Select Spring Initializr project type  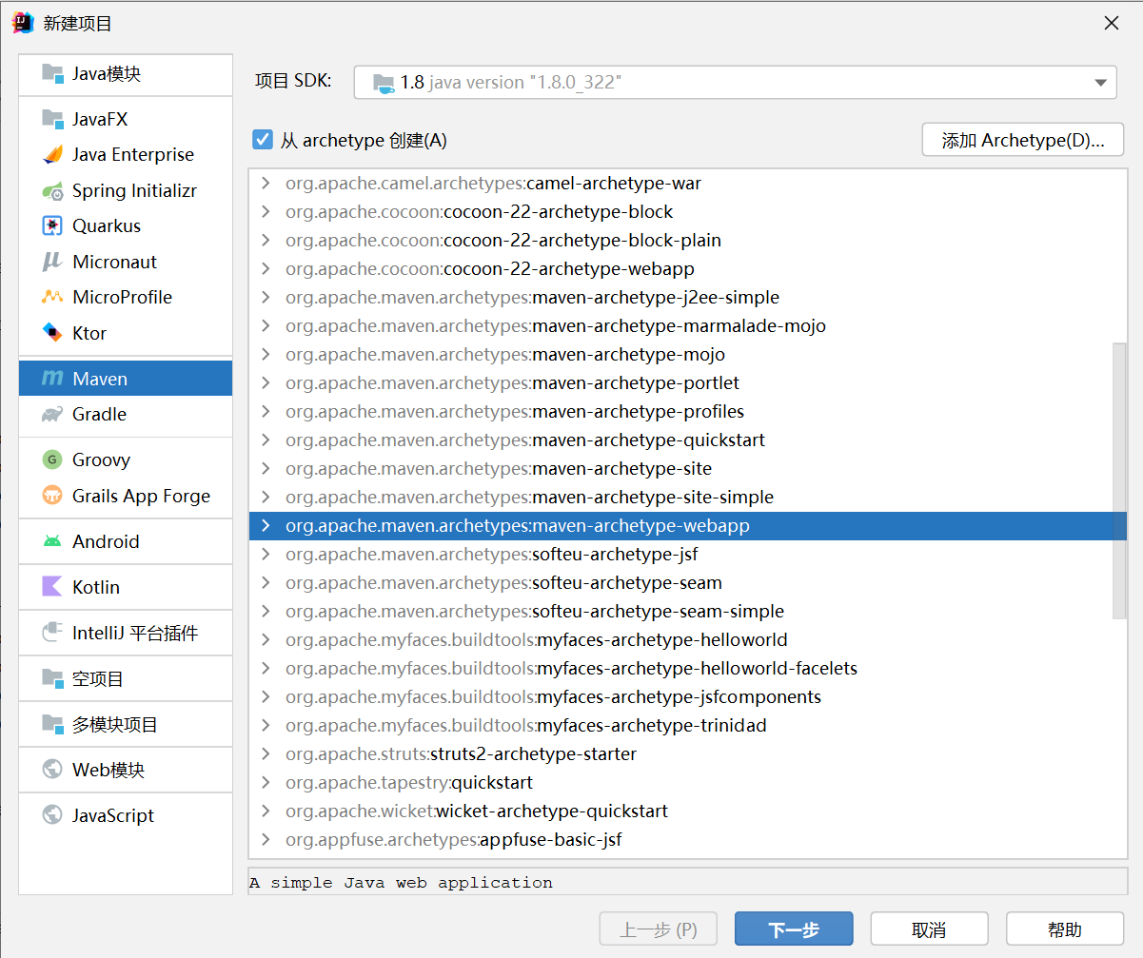tap(126, 190)
